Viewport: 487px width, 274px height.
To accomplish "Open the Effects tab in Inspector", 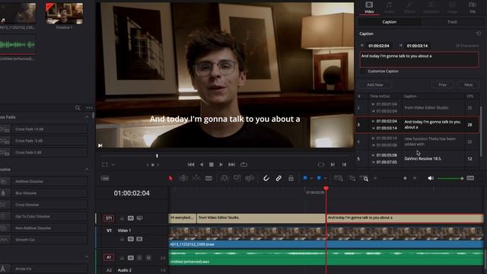I will [409, 8].
